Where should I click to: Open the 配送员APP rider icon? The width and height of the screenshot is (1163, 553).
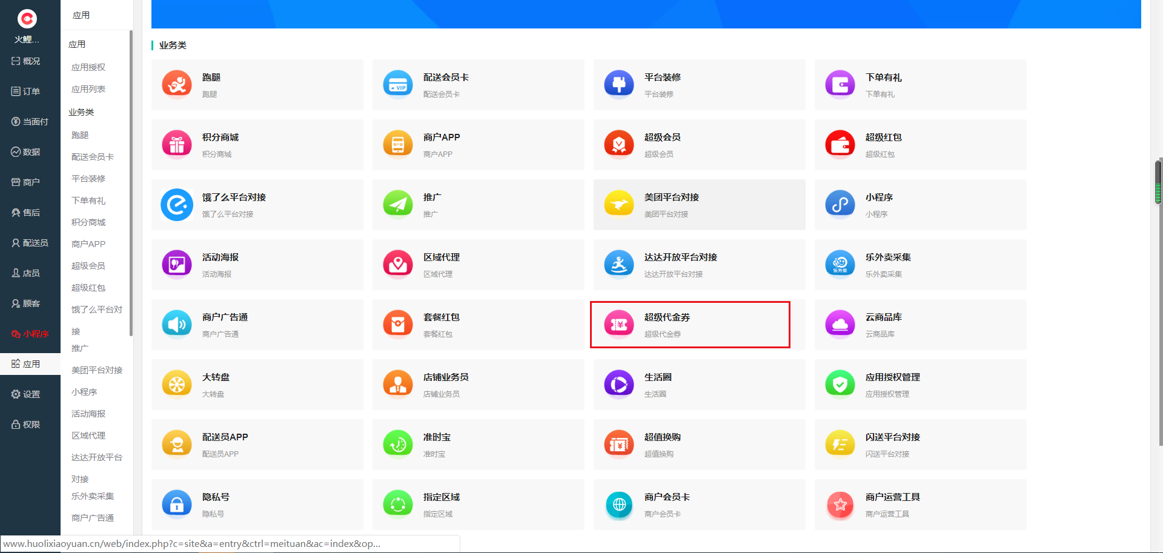(177, 444)
